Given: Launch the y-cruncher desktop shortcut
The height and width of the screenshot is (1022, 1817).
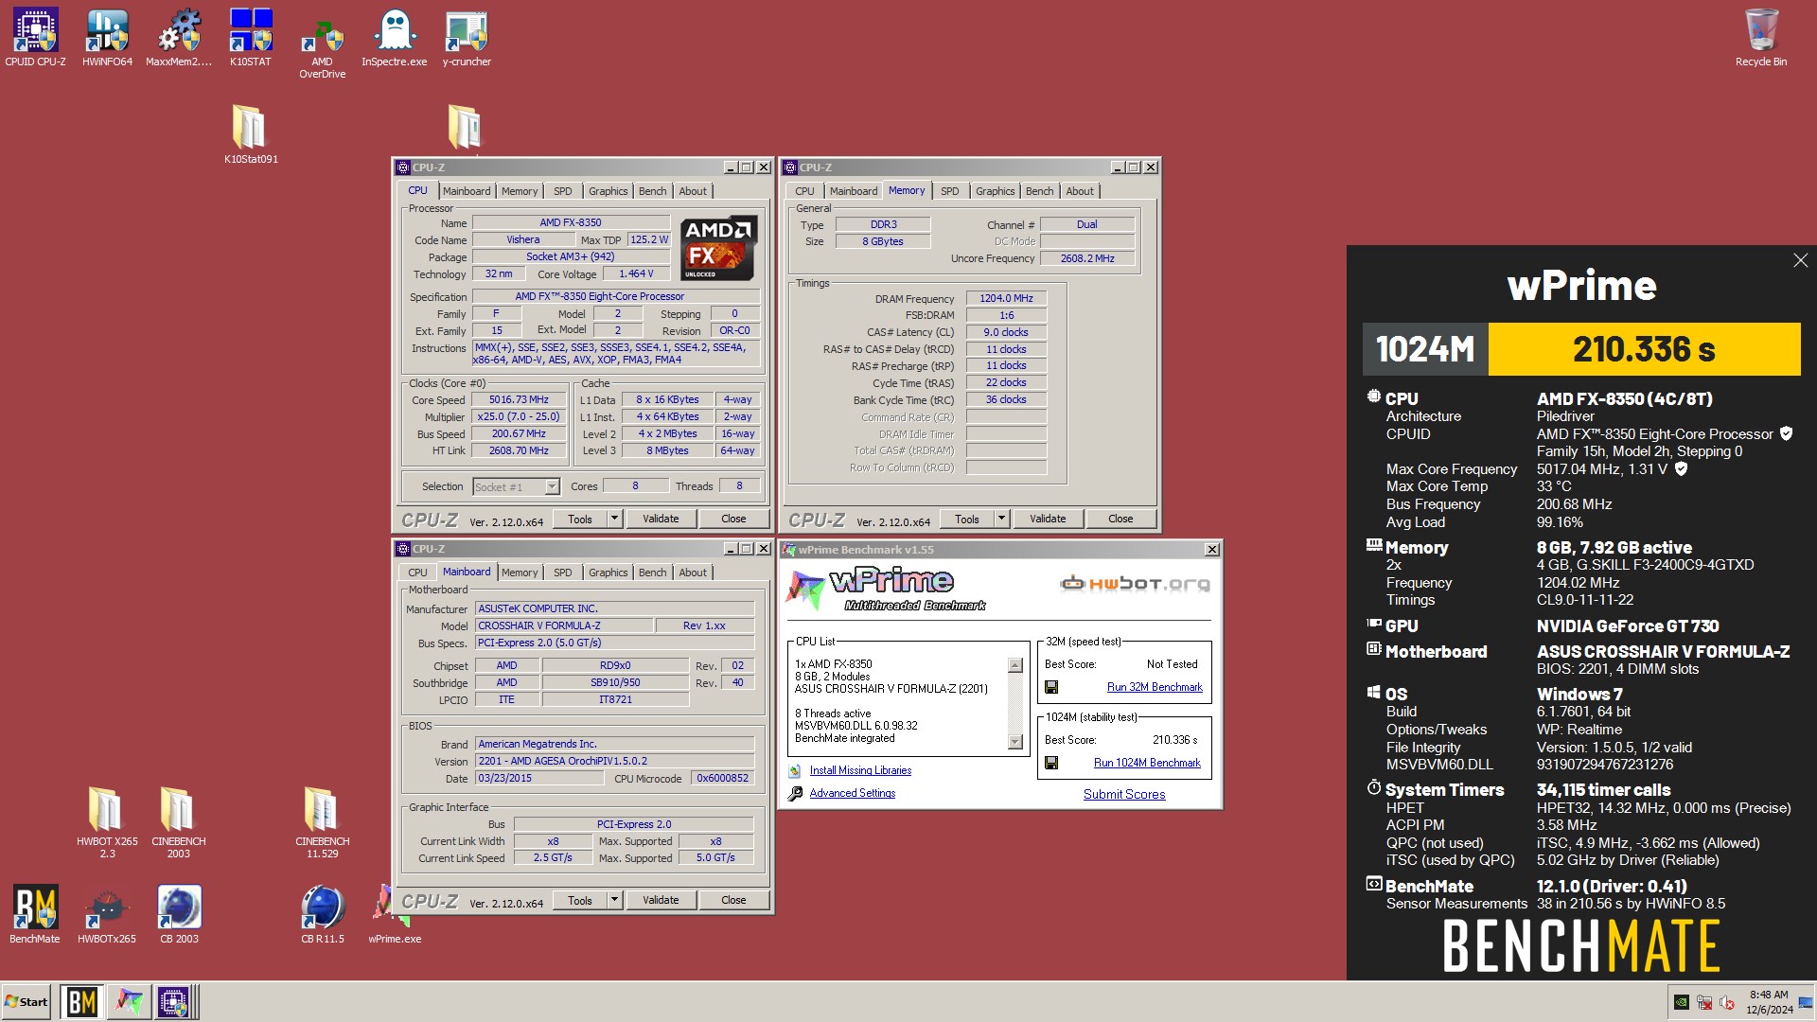Looking at the screenshot, I should pos(467,38).
